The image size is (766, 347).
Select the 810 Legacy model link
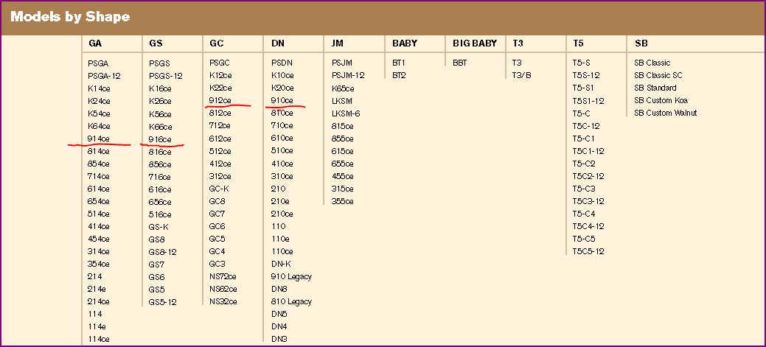(291, 301)
